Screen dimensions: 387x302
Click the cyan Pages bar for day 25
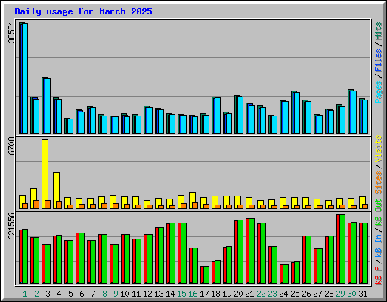click(x=297, y=112)
